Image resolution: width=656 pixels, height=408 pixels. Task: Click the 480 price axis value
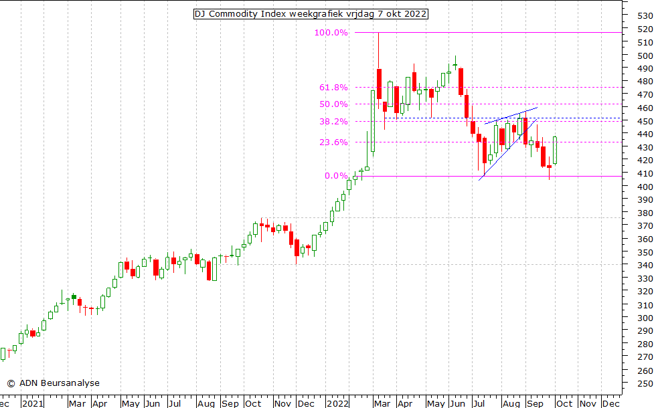[x=645, y=82]
